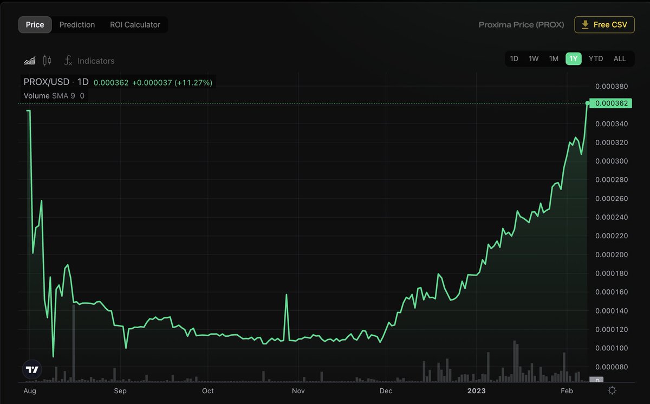Click the 0.000380 price axis label
The height and width of the screenshot is (404, 650).
[611, 87]
